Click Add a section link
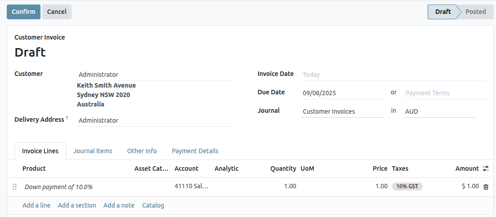This screenshot has width=496, height=217. 77,205
